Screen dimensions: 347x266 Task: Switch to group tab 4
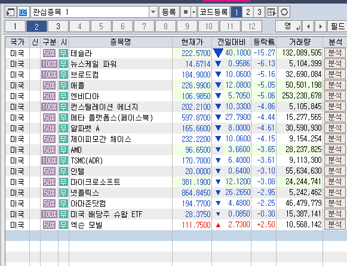(79, 26)
